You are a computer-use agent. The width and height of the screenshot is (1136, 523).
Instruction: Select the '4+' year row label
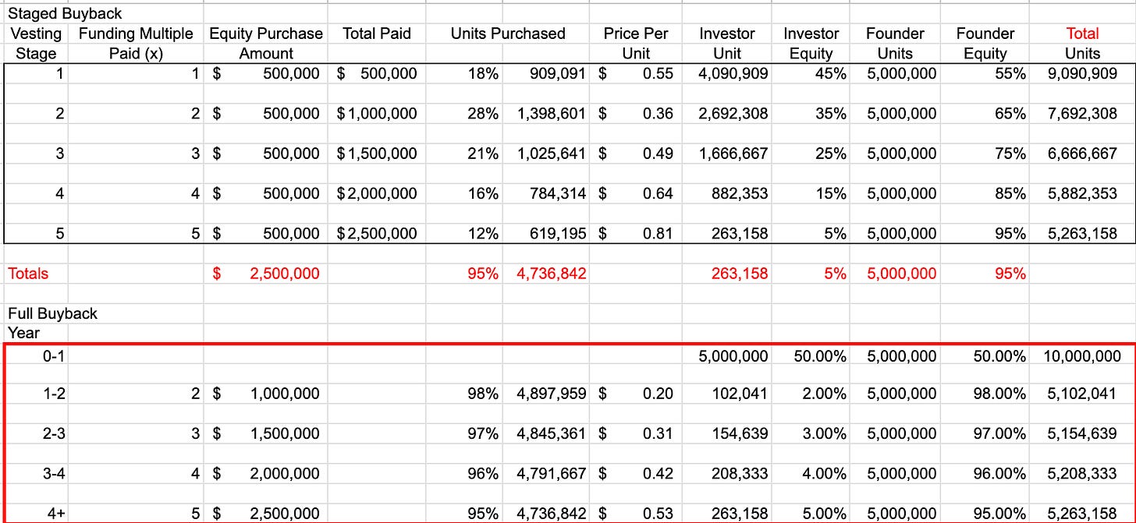click(x=56, y=514)
